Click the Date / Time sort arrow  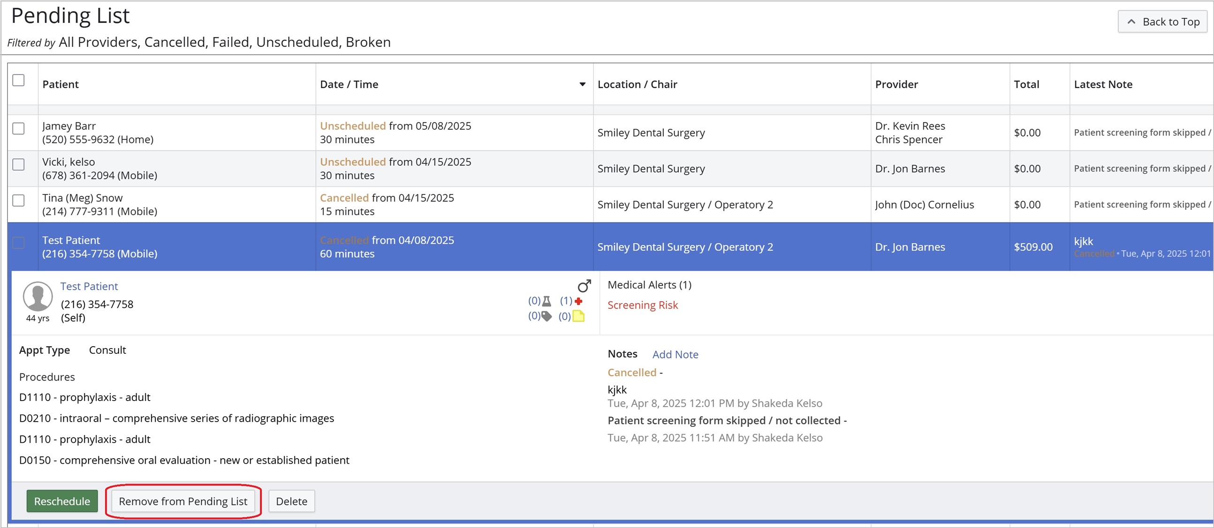[582, 85]
